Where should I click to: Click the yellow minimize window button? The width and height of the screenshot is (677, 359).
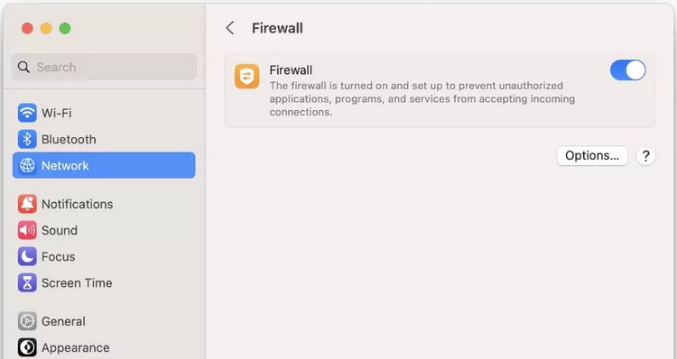[46, 29]
